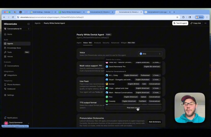Click the address bar URL
The height and width of the screenshot is (137, 211).
coord(52,17)
